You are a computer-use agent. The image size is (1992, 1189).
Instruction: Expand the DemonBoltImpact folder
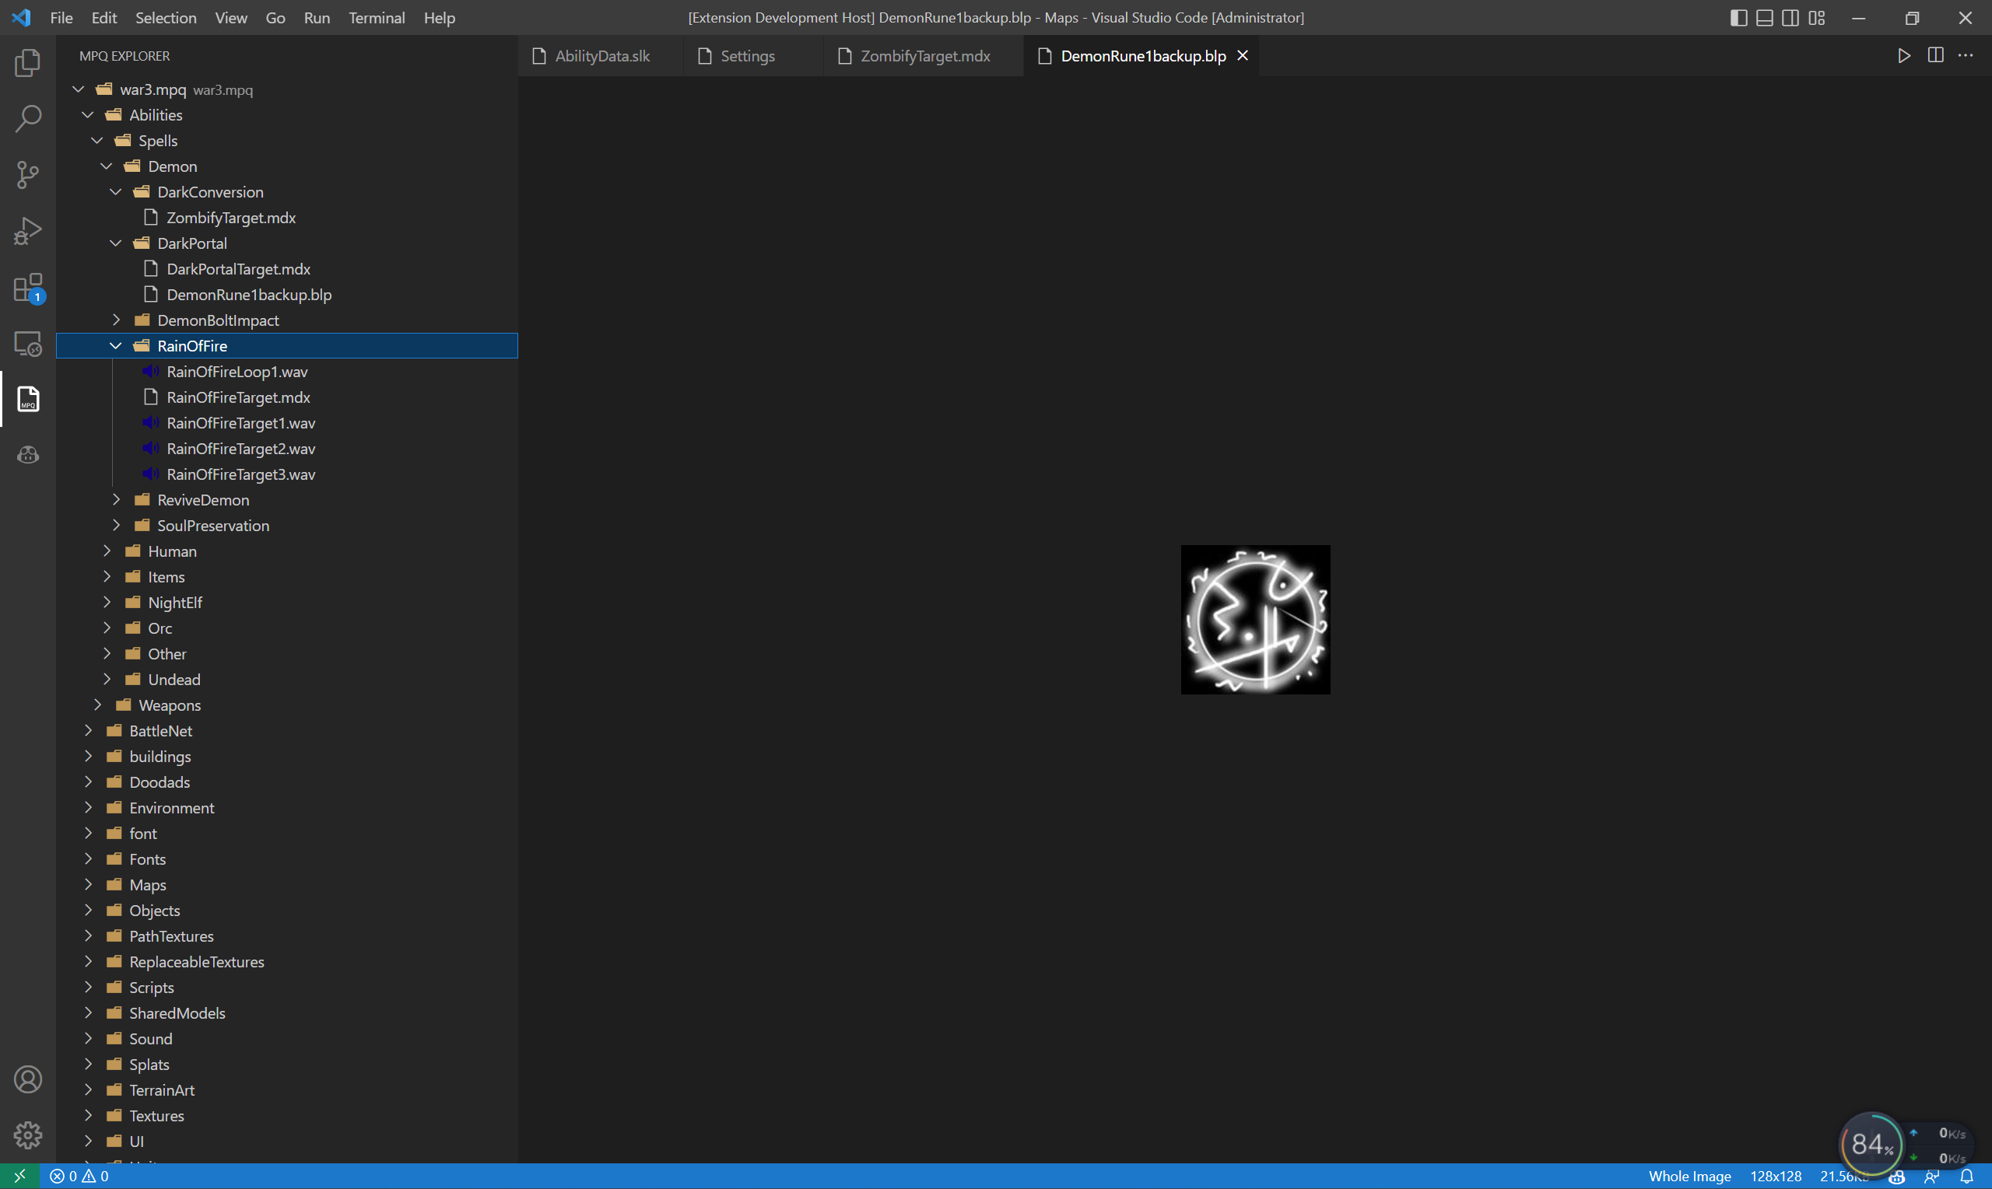[x=116, y=320]
